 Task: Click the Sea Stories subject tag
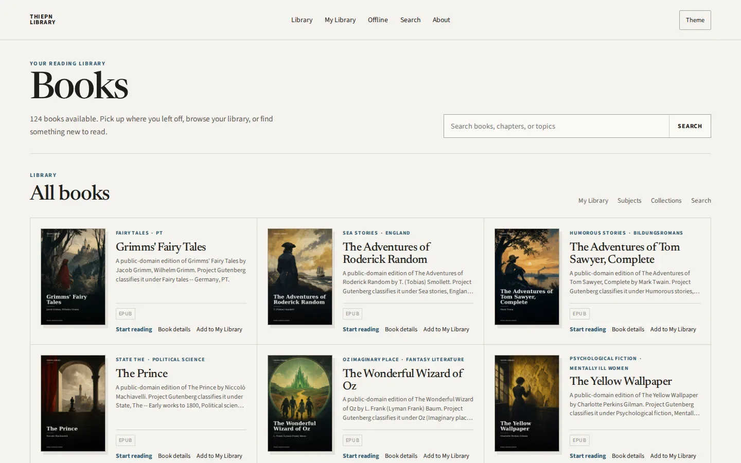tap(360, 233)
